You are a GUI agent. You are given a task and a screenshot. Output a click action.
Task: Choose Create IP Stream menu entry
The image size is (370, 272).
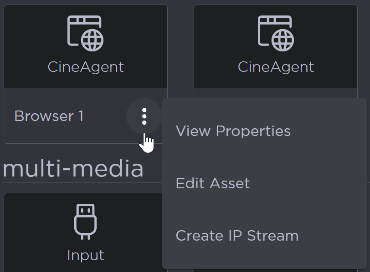[237, 236]
